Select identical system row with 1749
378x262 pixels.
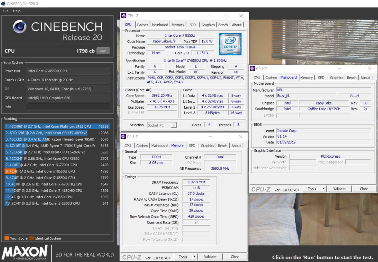[x=57, y=178]
